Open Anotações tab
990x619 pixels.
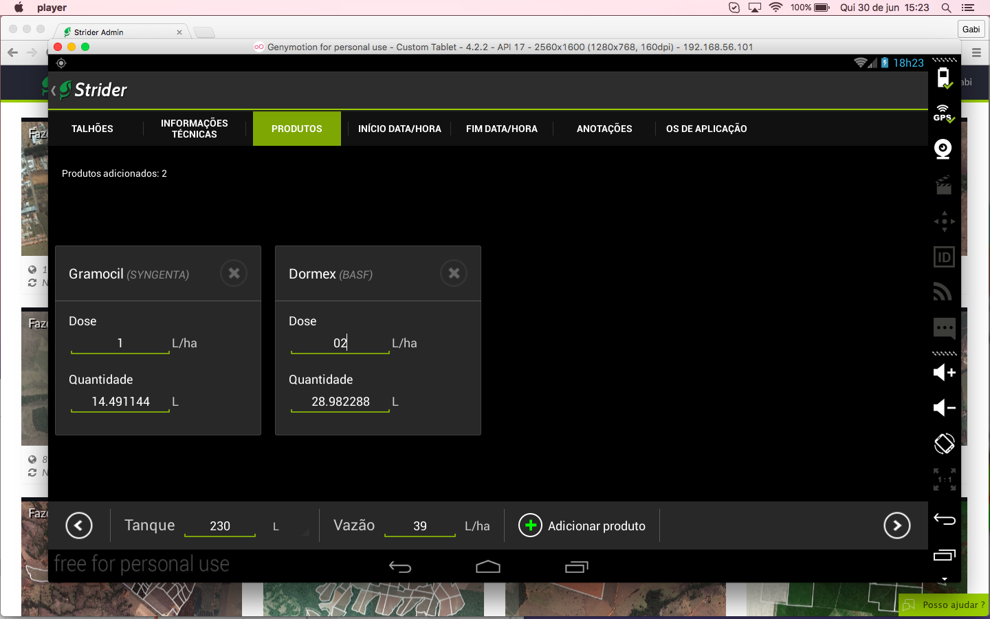pos(604,129)
